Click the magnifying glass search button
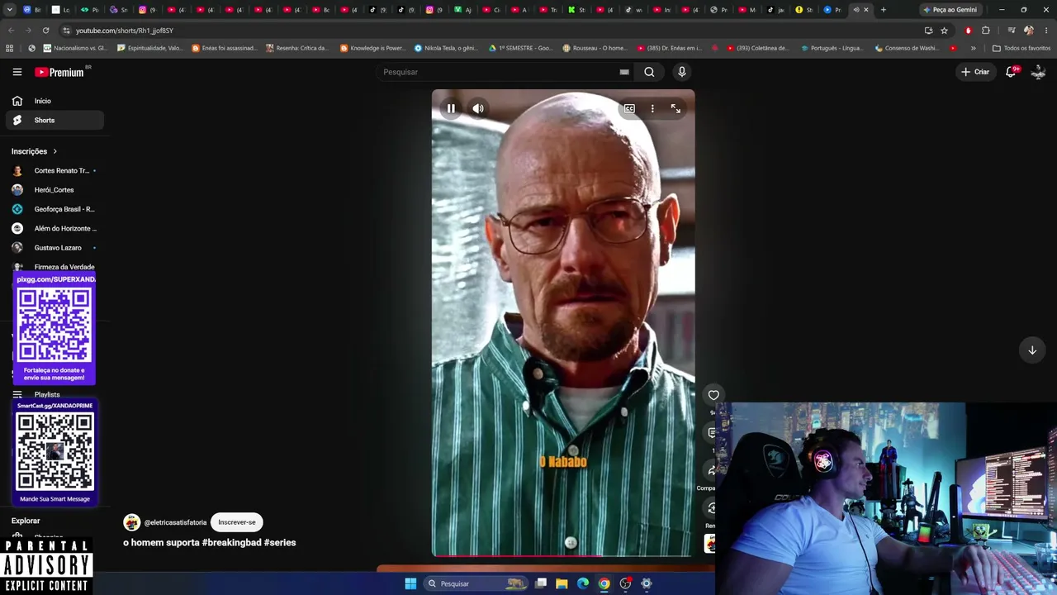 (649, 72)
